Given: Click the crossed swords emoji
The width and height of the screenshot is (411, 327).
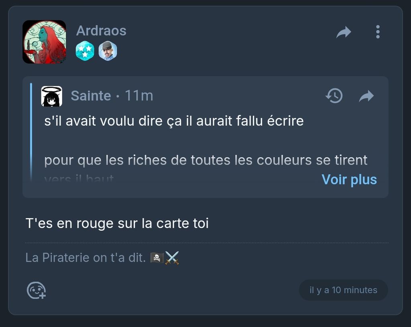Looking at the screenshot, I should 172,258.
